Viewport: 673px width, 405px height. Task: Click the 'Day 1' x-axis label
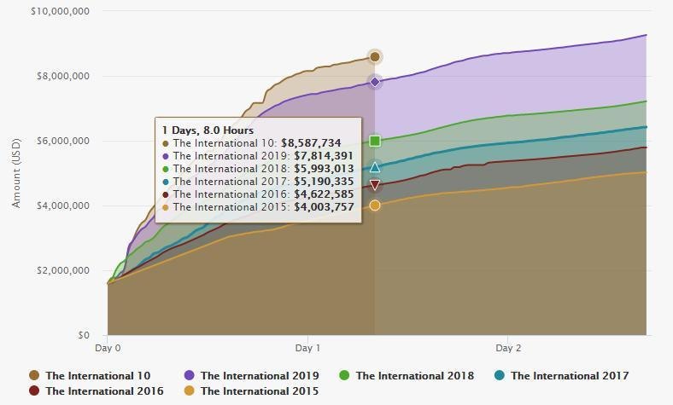[307, 348]
